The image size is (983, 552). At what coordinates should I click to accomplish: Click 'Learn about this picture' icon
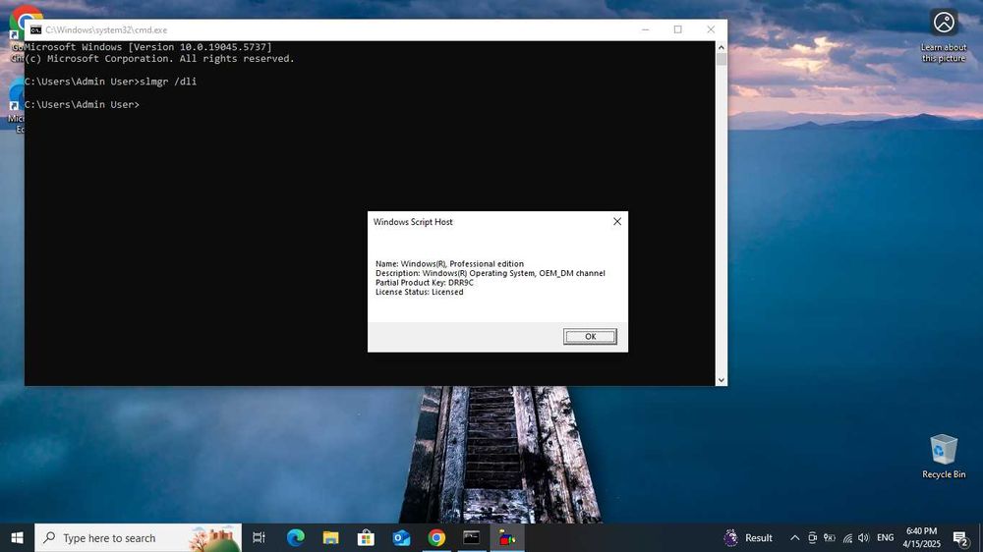tap(944, 35)
